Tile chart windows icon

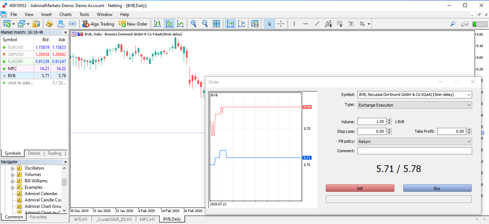coord(216,24)
